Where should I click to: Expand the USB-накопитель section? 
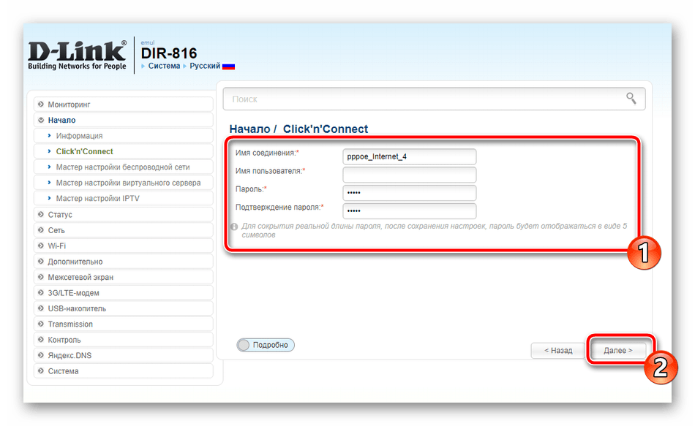pyautogui.click(x=123, y=308)
